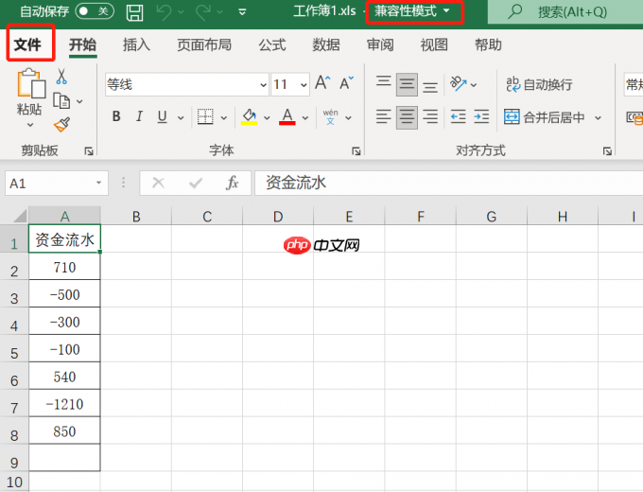Click the text Orientation icon

(x=459, y=83)
